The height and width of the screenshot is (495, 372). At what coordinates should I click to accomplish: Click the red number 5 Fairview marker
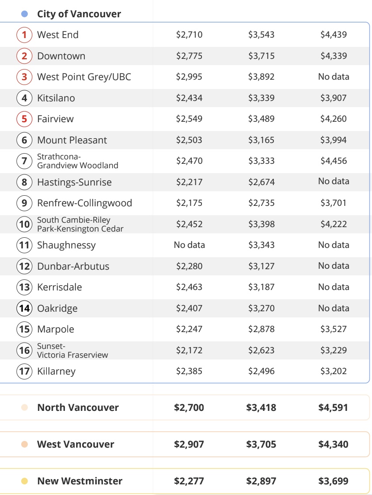tap(25, 119)
